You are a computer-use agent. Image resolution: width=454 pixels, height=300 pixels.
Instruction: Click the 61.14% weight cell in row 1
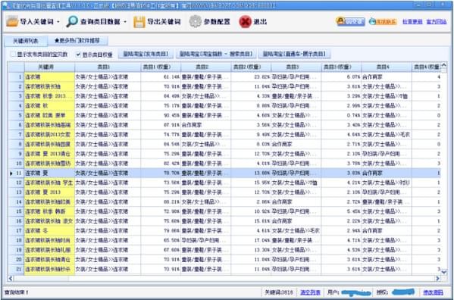(x=161, y=77)
